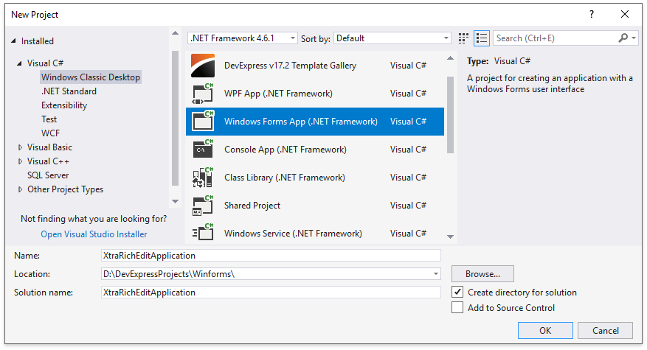The image size is (647, 350).
Task: Select the Windows Service template icon
Action: pyautogui.click(x=203, y=233)
